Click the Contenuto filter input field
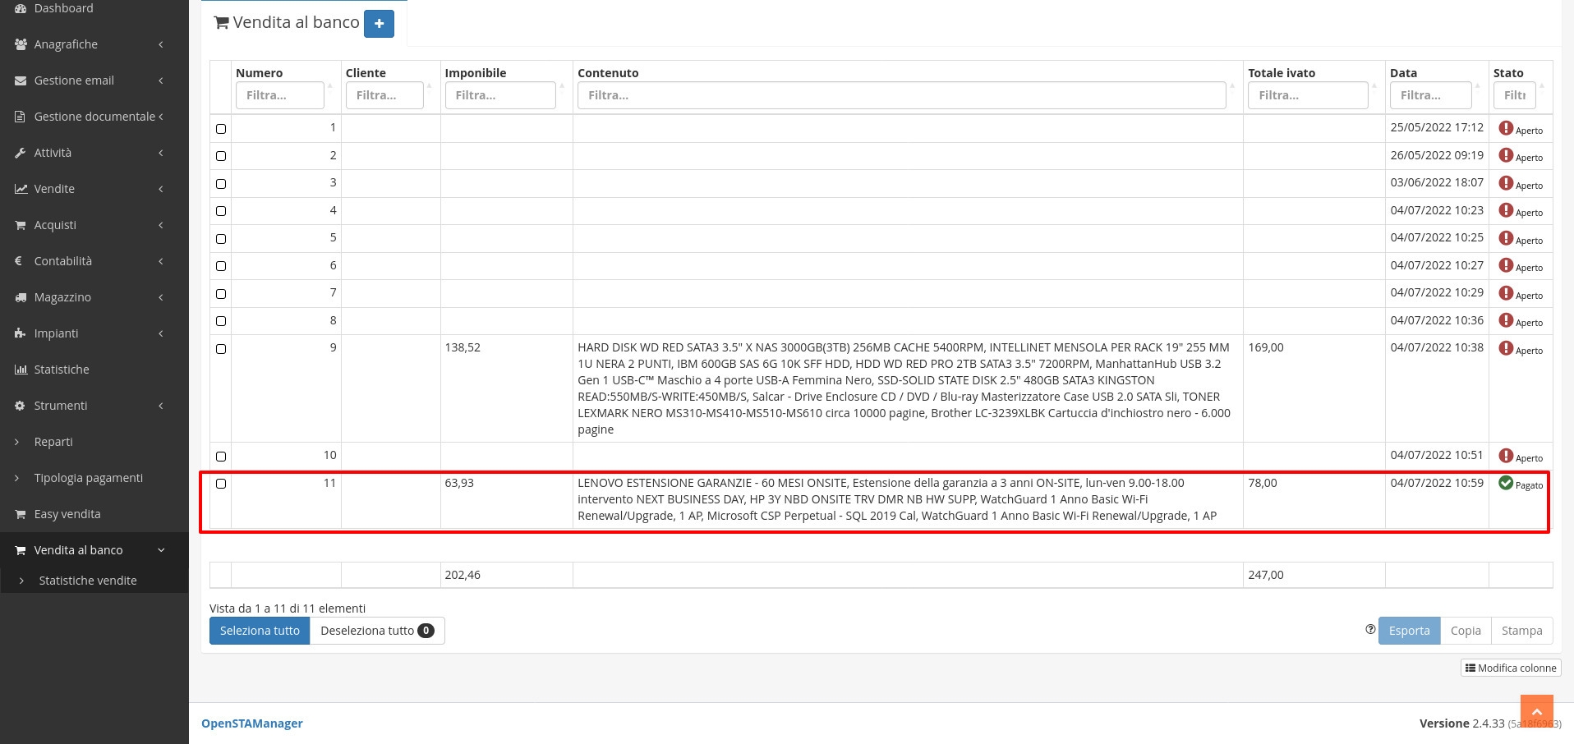 pyautogui.click(x=901, y=95)
